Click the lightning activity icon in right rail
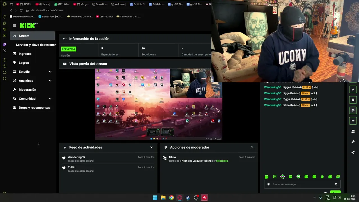The height and width of the screenshot is (202, 359). point(353,89)
